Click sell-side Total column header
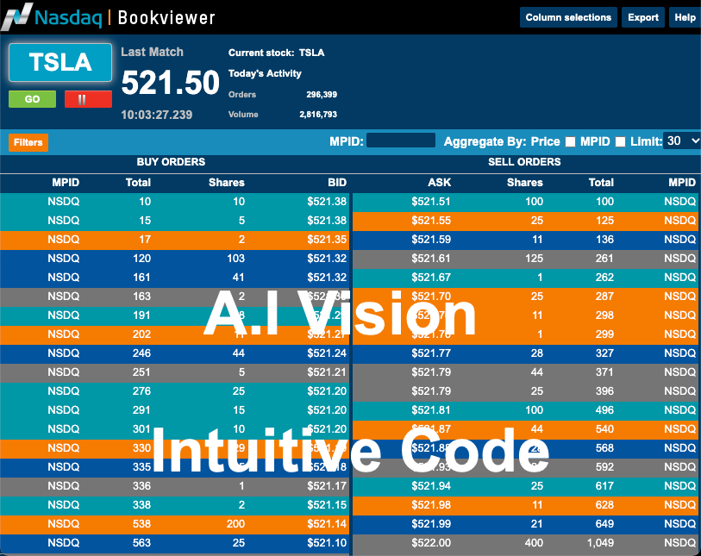This screenshot has width=701, height=556. pos(601,183)
